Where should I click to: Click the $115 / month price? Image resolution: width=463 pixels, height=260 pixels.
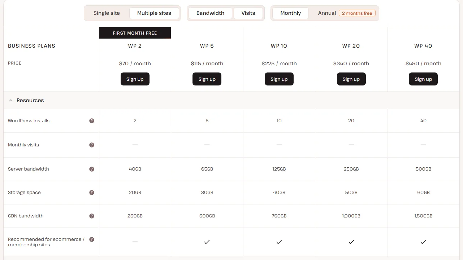[207, 63]
